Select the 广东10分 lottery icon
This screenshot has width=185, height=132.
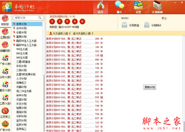(5, 124)
